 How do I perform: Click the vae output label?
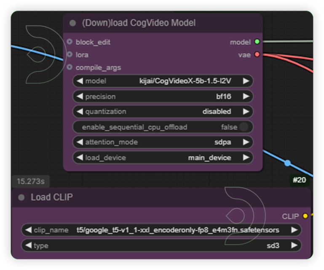click(x=244, y=55)
